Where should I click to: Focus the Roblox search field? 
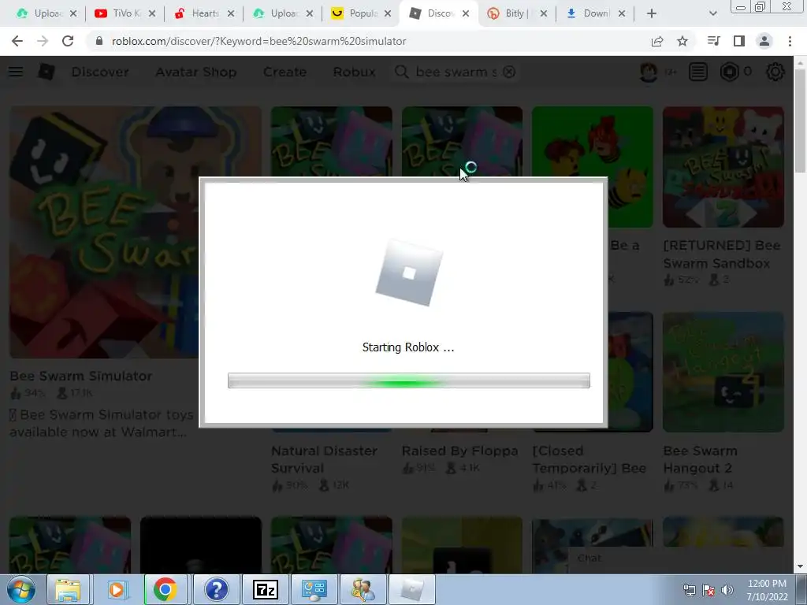click(x=456, y=72)
